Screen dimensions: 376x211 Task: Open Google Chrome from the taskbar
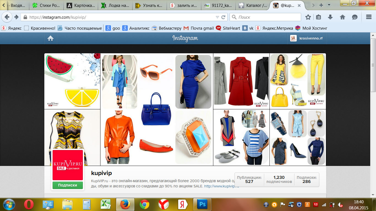144,204
